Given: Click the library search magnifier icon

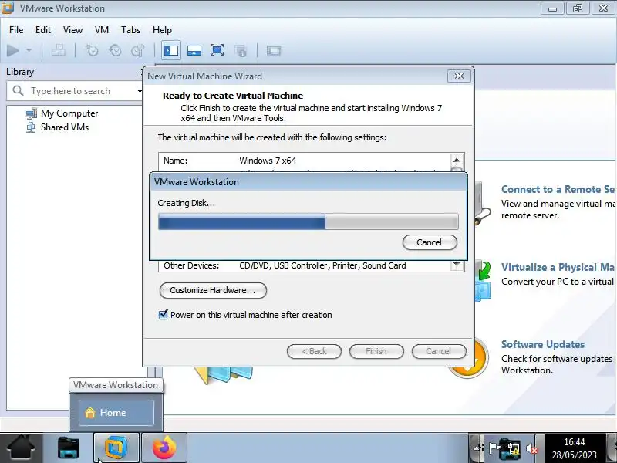Looking at the screenshot, I should tap(18, 91).
